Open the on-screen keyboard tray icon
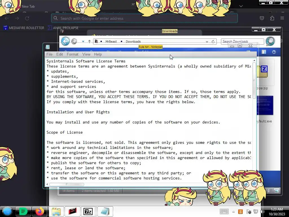 [x=224, y=212]
